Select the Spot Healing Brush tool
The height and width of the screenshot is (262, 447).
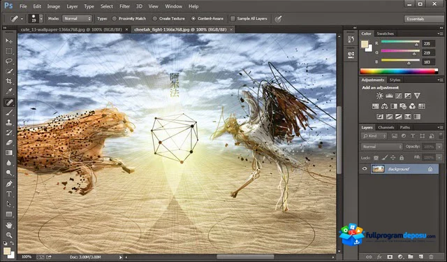9,102
